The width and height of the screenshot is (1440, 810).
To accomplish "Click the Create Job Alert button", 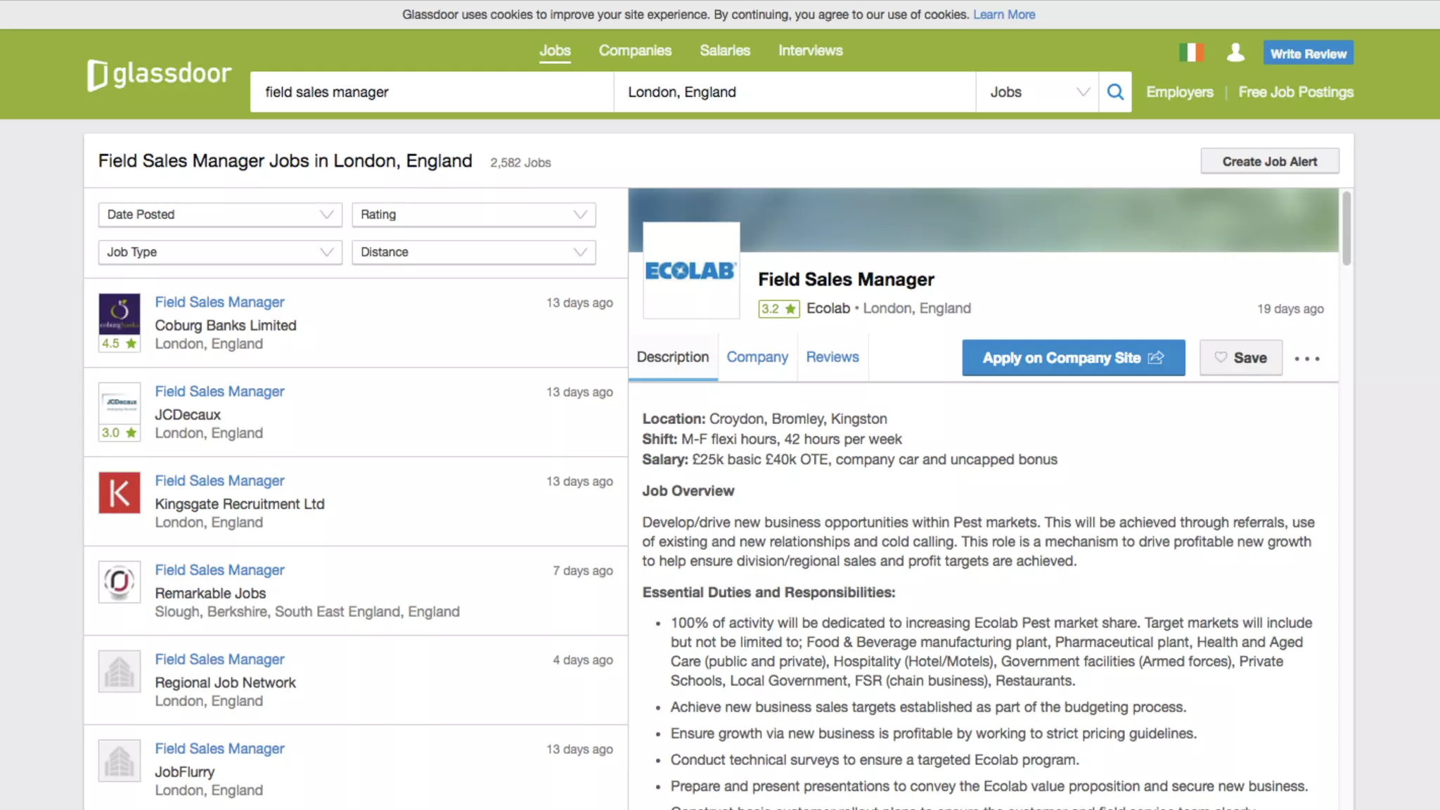I will 1269,162.
